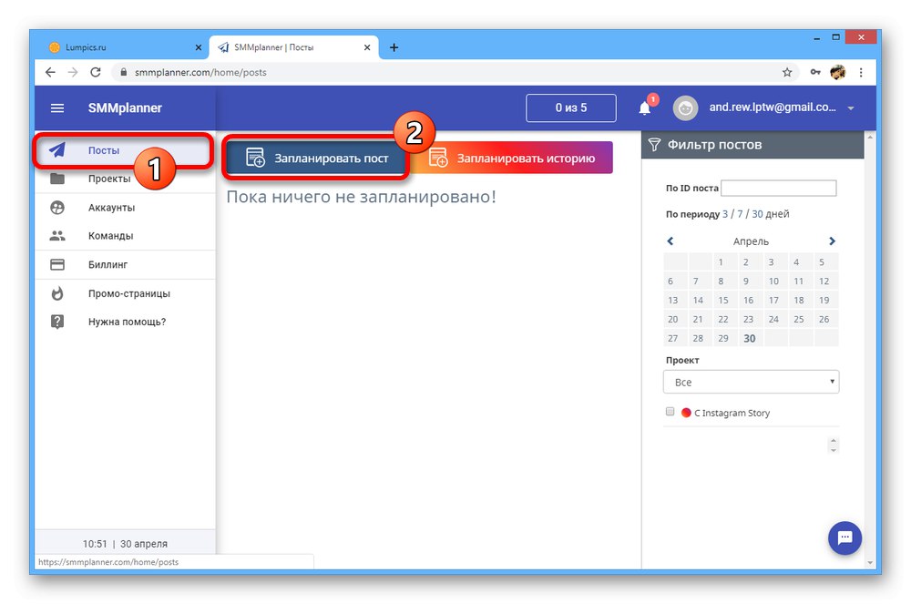The image size is (911, 604).
Task: Switch to the SMMplanner | Посты tab
Action: click(294, 47)
